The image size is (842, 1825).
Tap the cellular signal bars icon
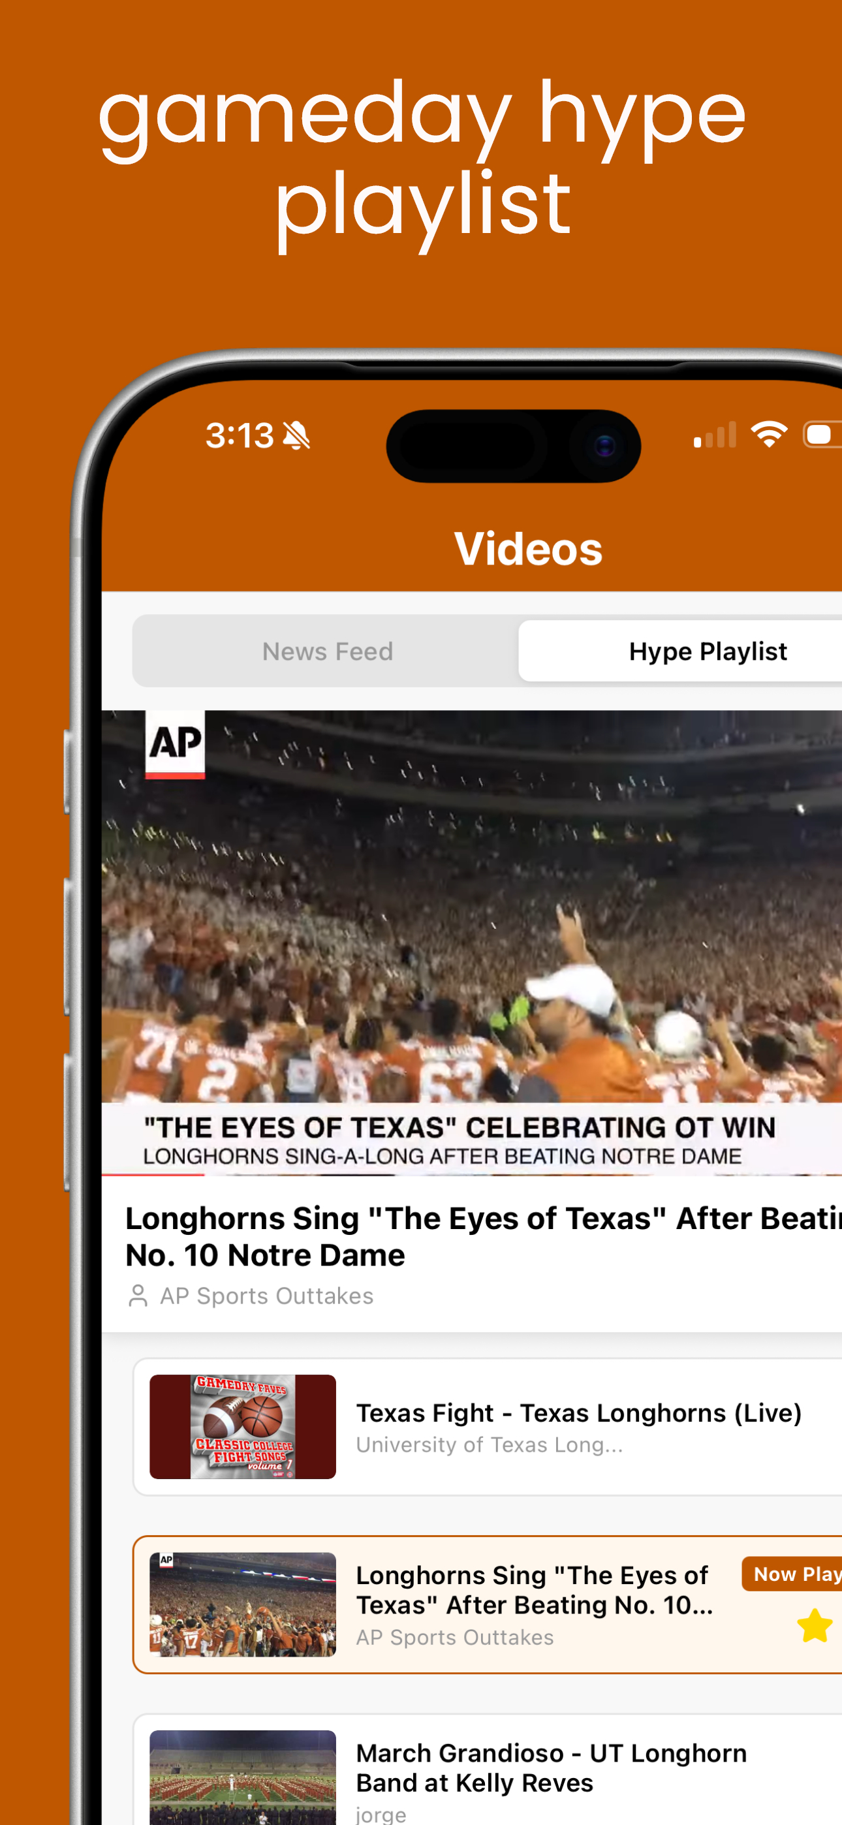[x=715, y=435]
